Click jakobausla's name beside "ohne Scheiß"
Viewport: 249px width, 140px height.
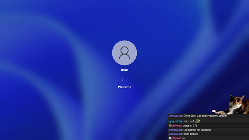175,134
